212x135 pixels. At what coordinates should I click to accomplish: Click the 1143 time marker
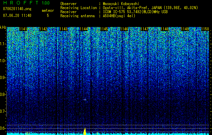[x=64, y=29]
